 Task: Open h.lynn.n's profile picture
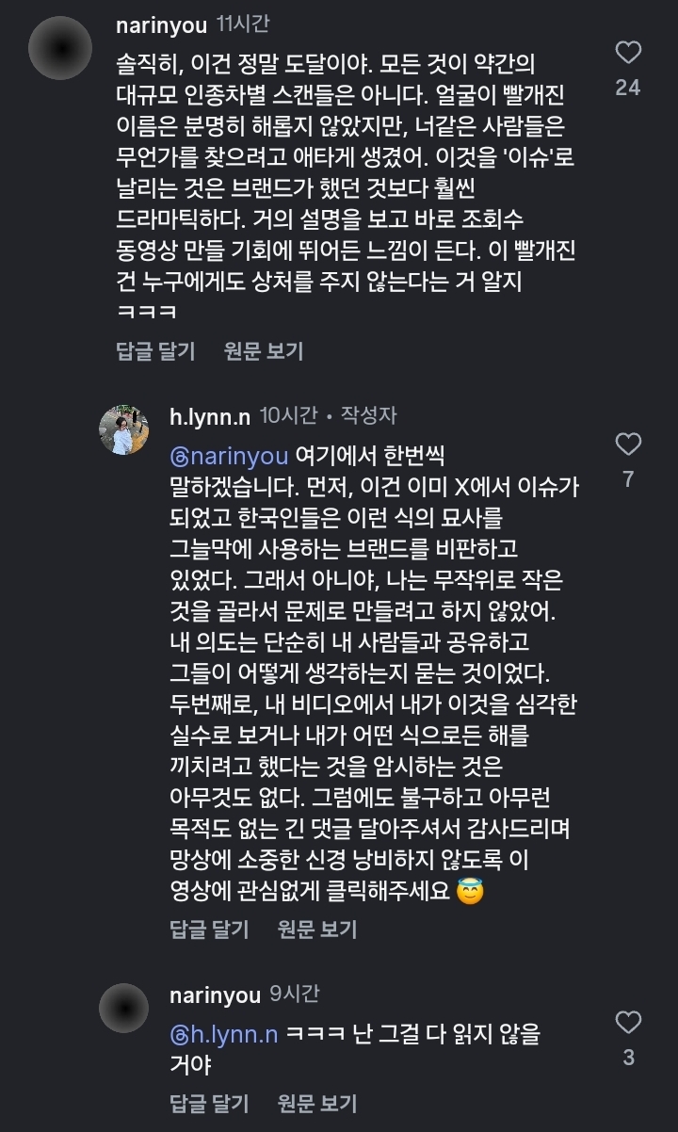(x=124, y=429)
